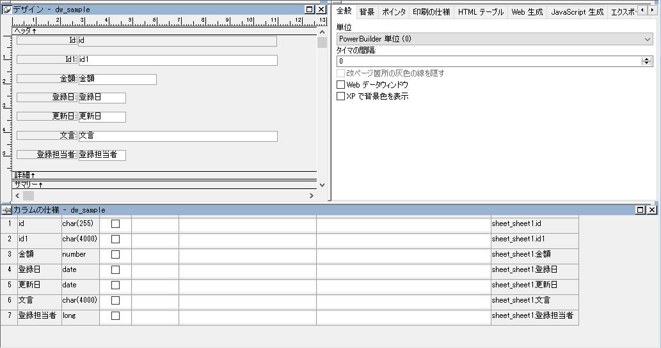This screenshot has width=661, height=348.
Task: Click the タイマの間隔 input field
Action: click(x=489, y=61)
